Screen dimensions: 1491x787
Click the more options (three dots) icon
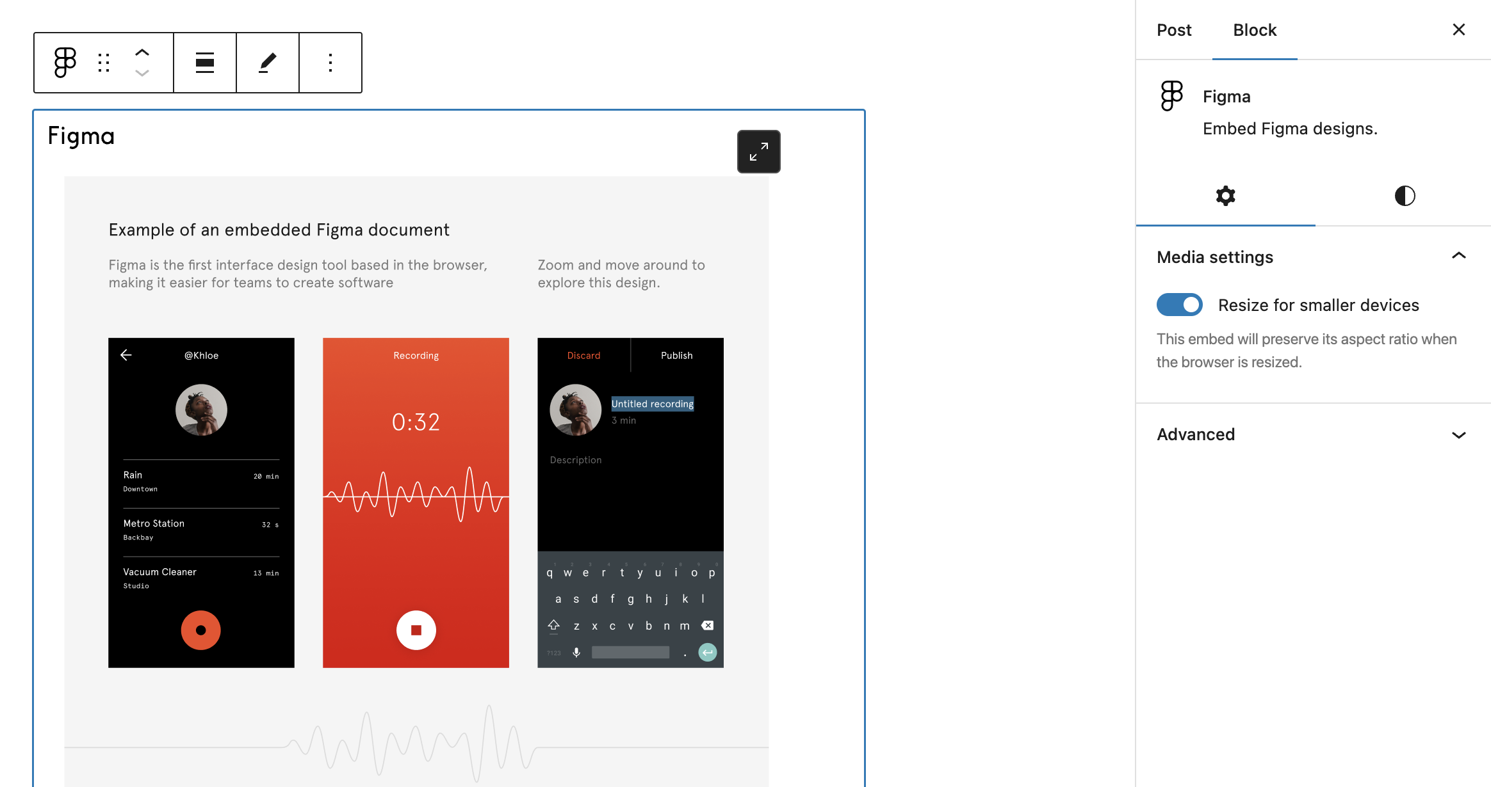coord(330,62)
